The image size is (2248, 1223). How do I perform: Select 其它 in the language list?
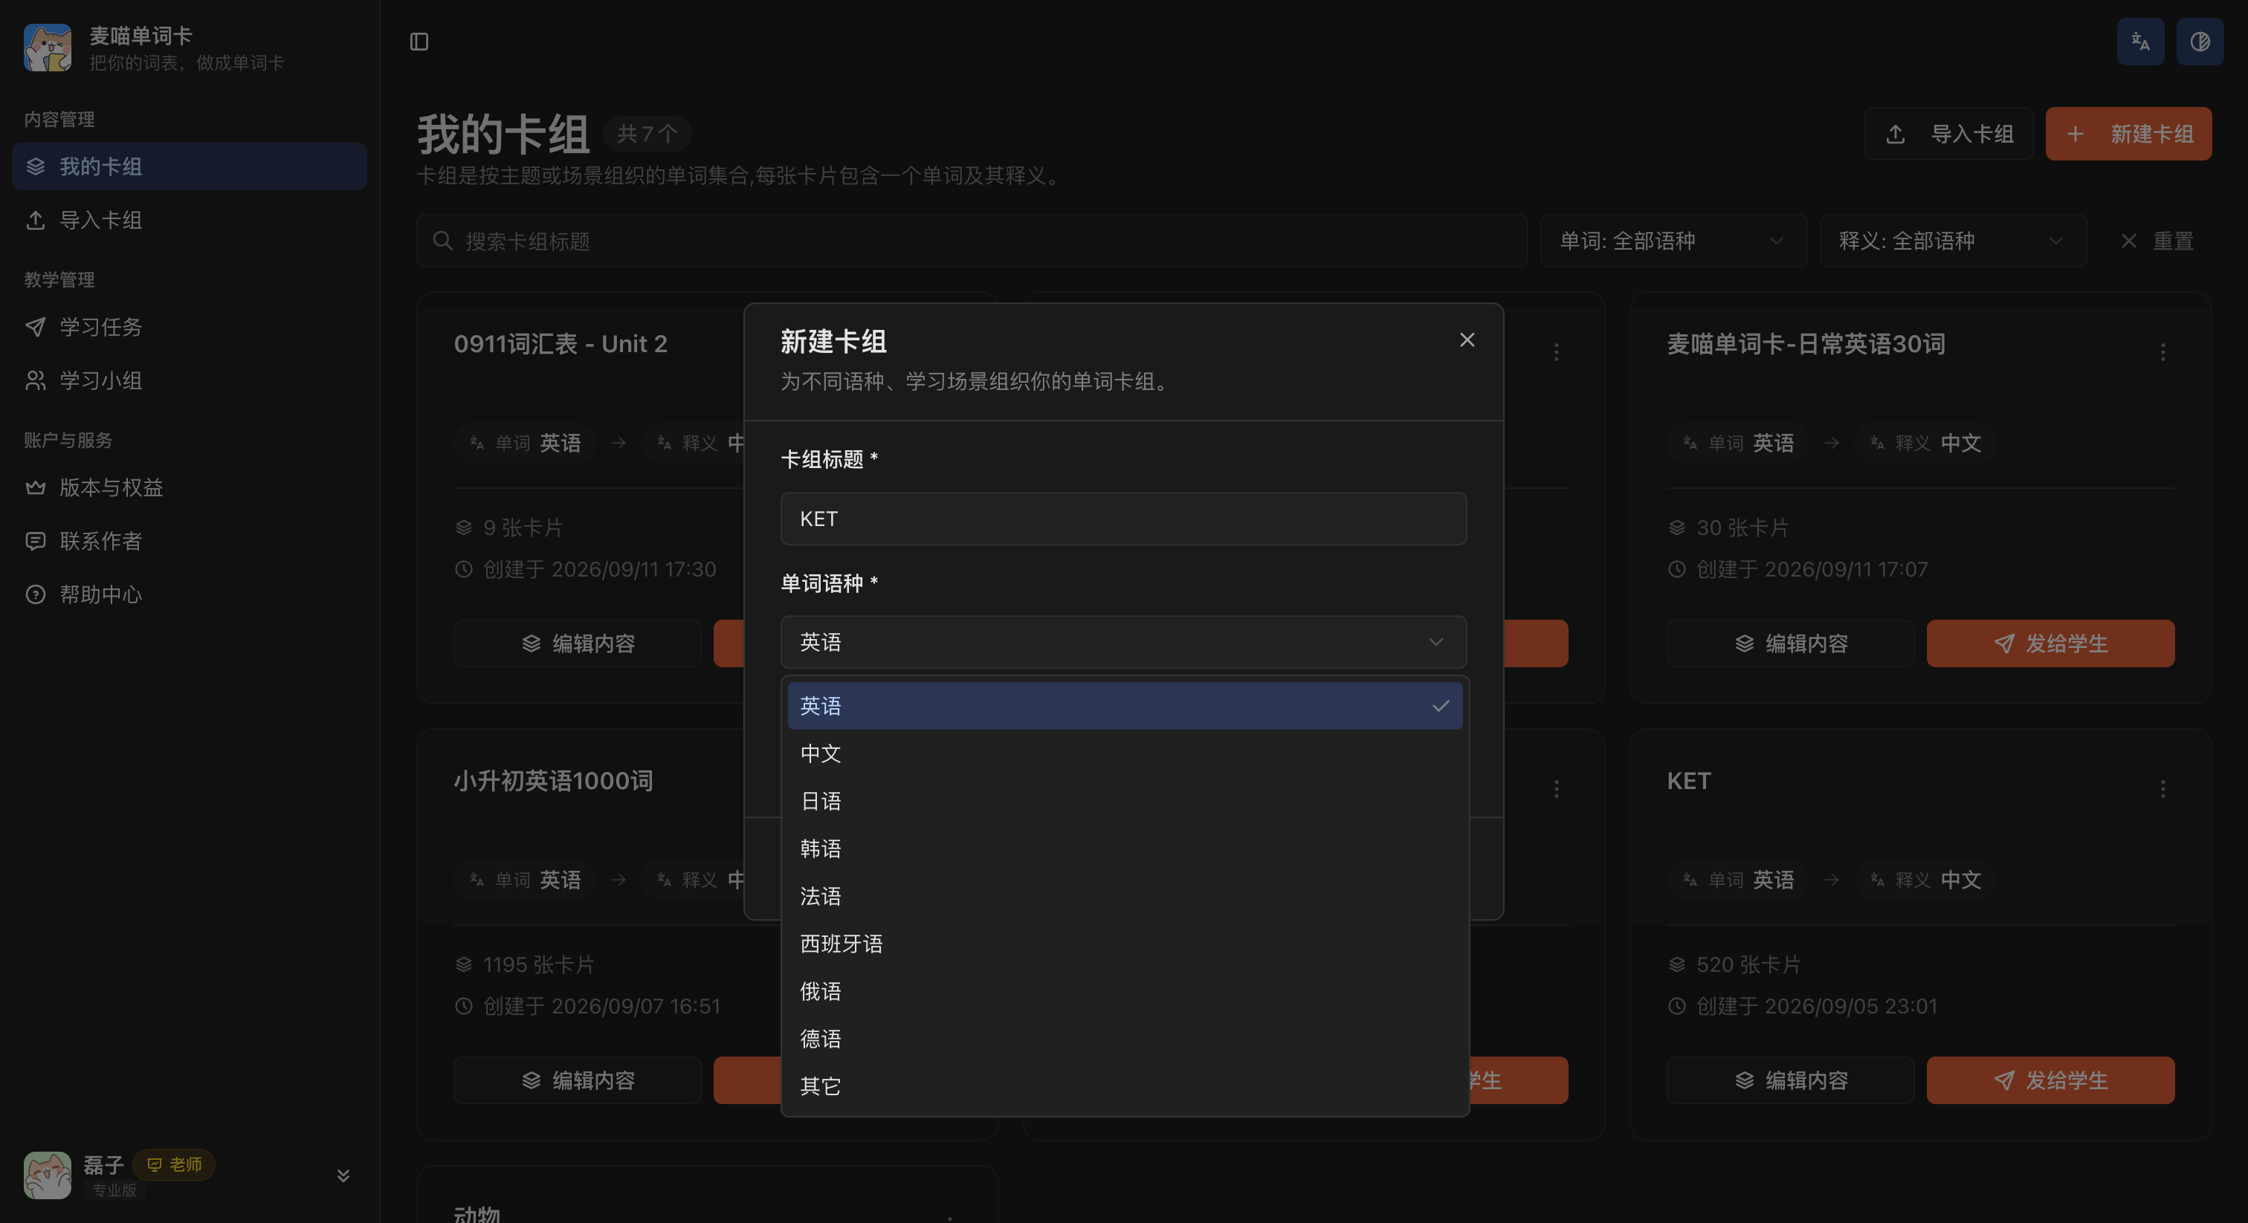(x=1125, y=1086)
